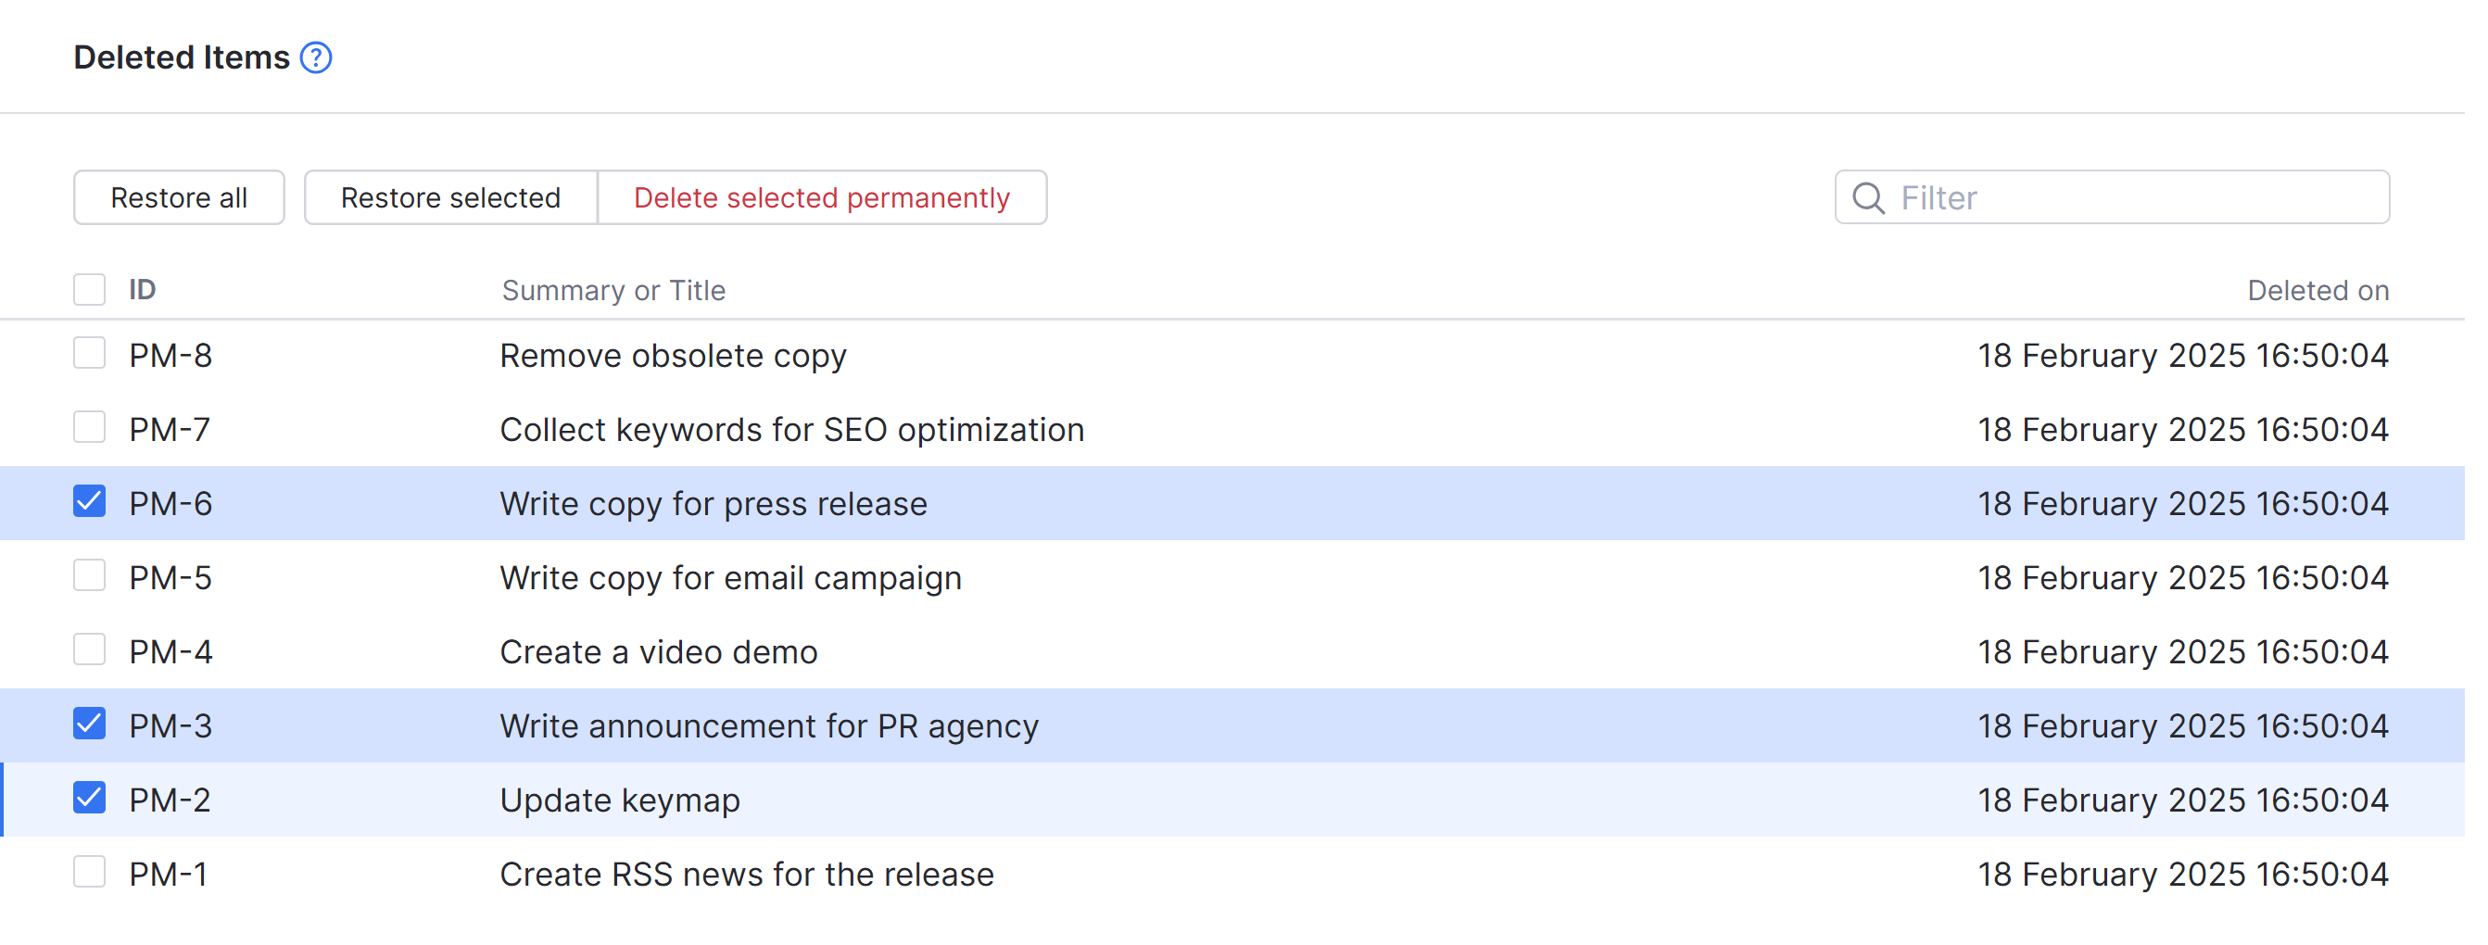Select the 'Create a video demo' row
The height and width of the screenshot is (945, 2488).
point(659,652)
